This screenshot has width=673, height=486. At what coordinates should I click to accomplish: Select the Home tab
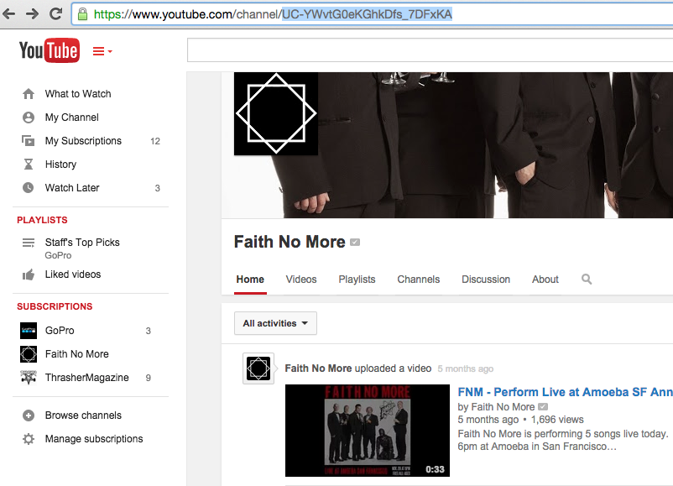coord(250,280)
